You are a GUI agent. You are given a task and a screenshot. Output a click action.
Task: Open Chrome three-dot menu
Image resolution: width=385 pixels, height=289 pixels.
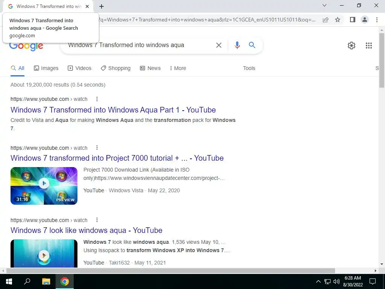[x=377, y=20]
